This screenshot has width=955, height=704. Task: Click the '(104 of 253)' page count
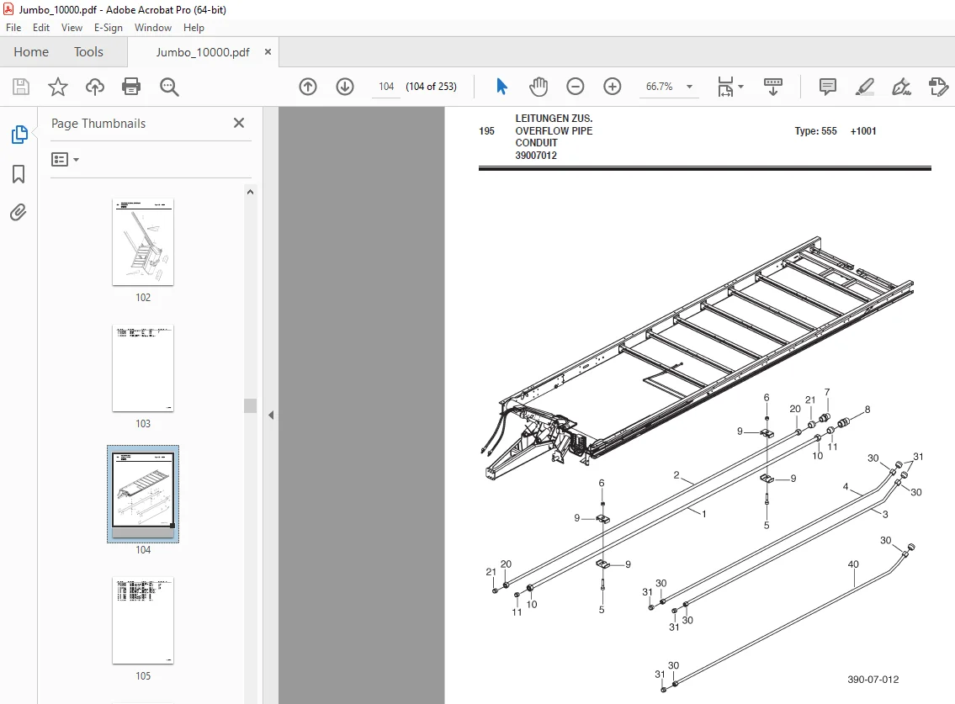tap(431, 87)
